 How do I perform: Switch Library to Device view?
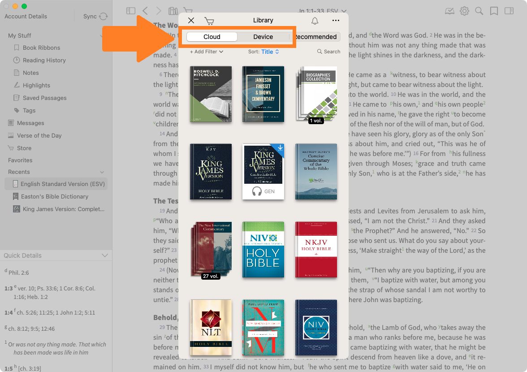coord(263,37)
